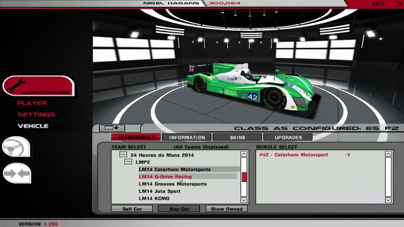Select 24 Heures du Mans 2014 row

[x=162, y=155]
